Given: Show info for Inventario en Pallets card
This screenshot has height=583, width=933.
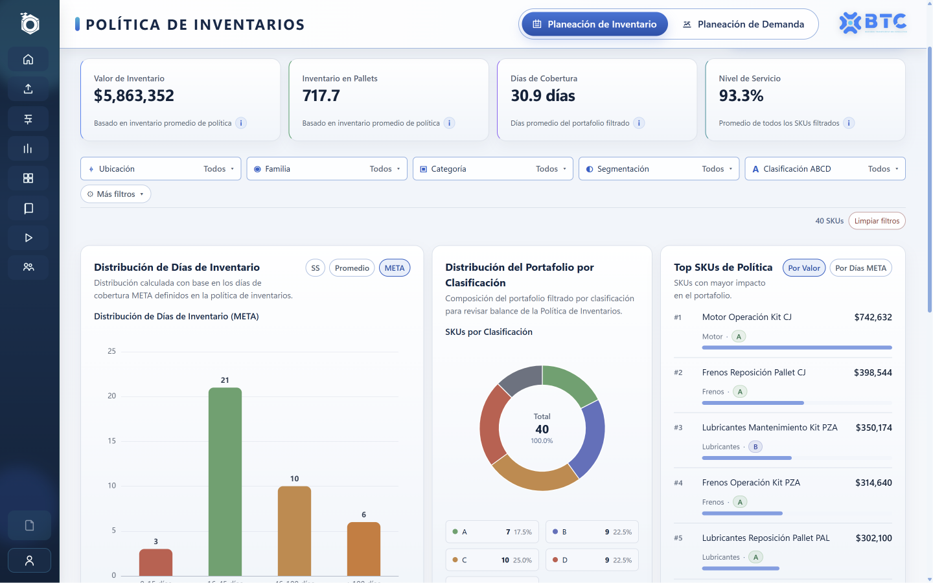Looking at the screenshot, I should (x=450, y=123).
